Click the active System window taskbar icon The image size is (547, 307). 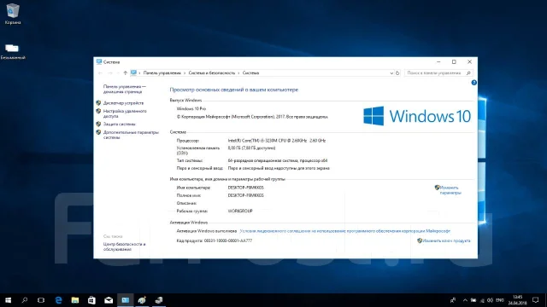click(x=126, y=300)
